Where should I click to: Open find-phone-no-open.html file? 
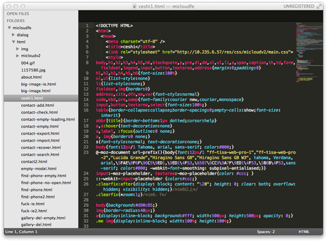[46, 183]
